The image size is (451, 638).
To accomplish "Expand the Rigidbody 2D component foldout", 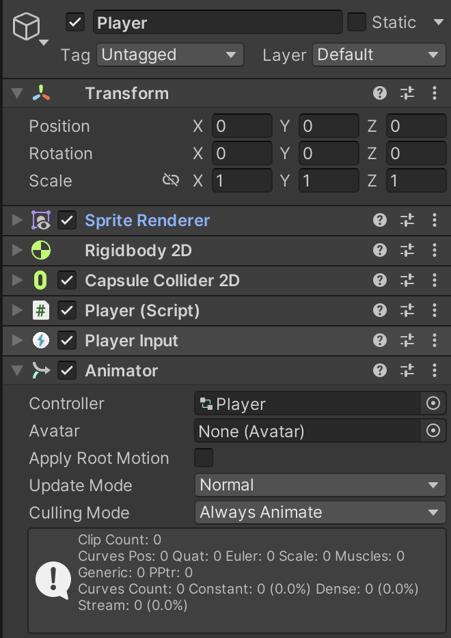I will (x=17, y=250).
